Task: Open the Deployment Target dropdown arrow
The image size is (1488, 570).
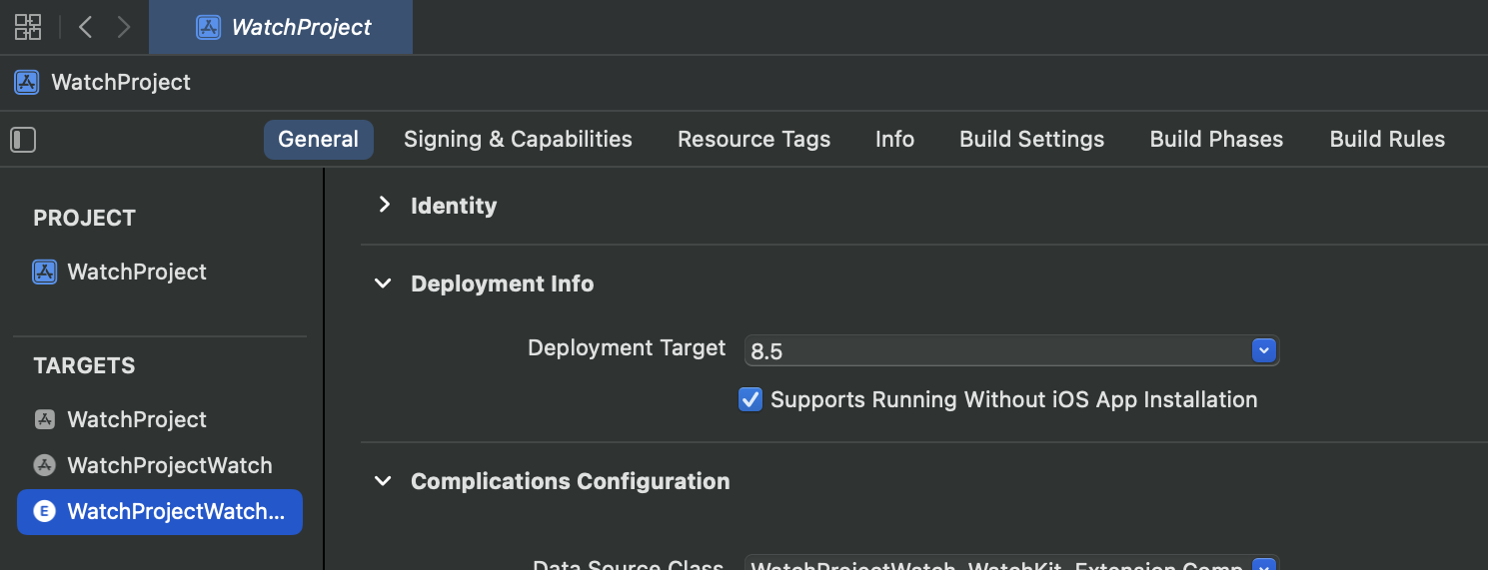Action: [1264, 350]
